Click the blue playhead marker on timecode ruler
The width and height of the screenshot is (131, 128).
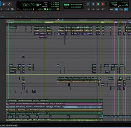tap(63, 20)
